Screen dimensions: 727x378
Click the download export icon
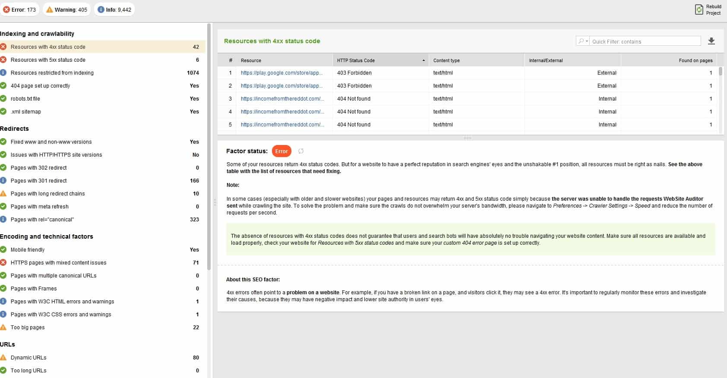[x=711, y=41]
